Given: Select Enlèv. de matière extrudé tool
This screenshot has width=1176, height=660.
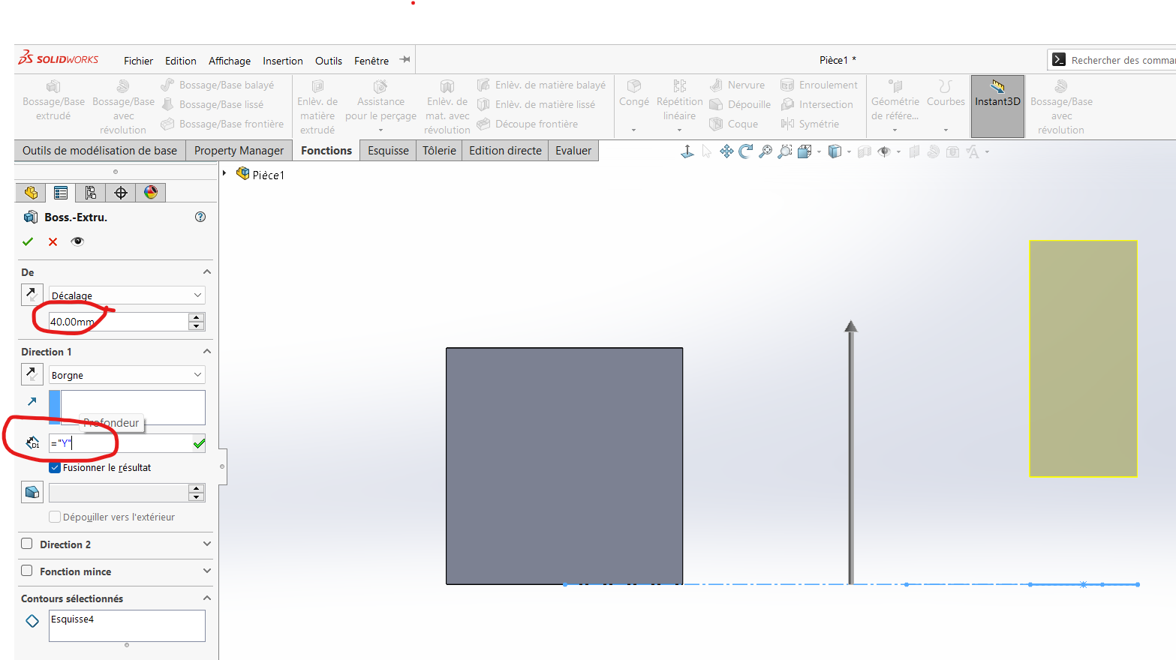Looking at the screenshot, I should point(317,107).
